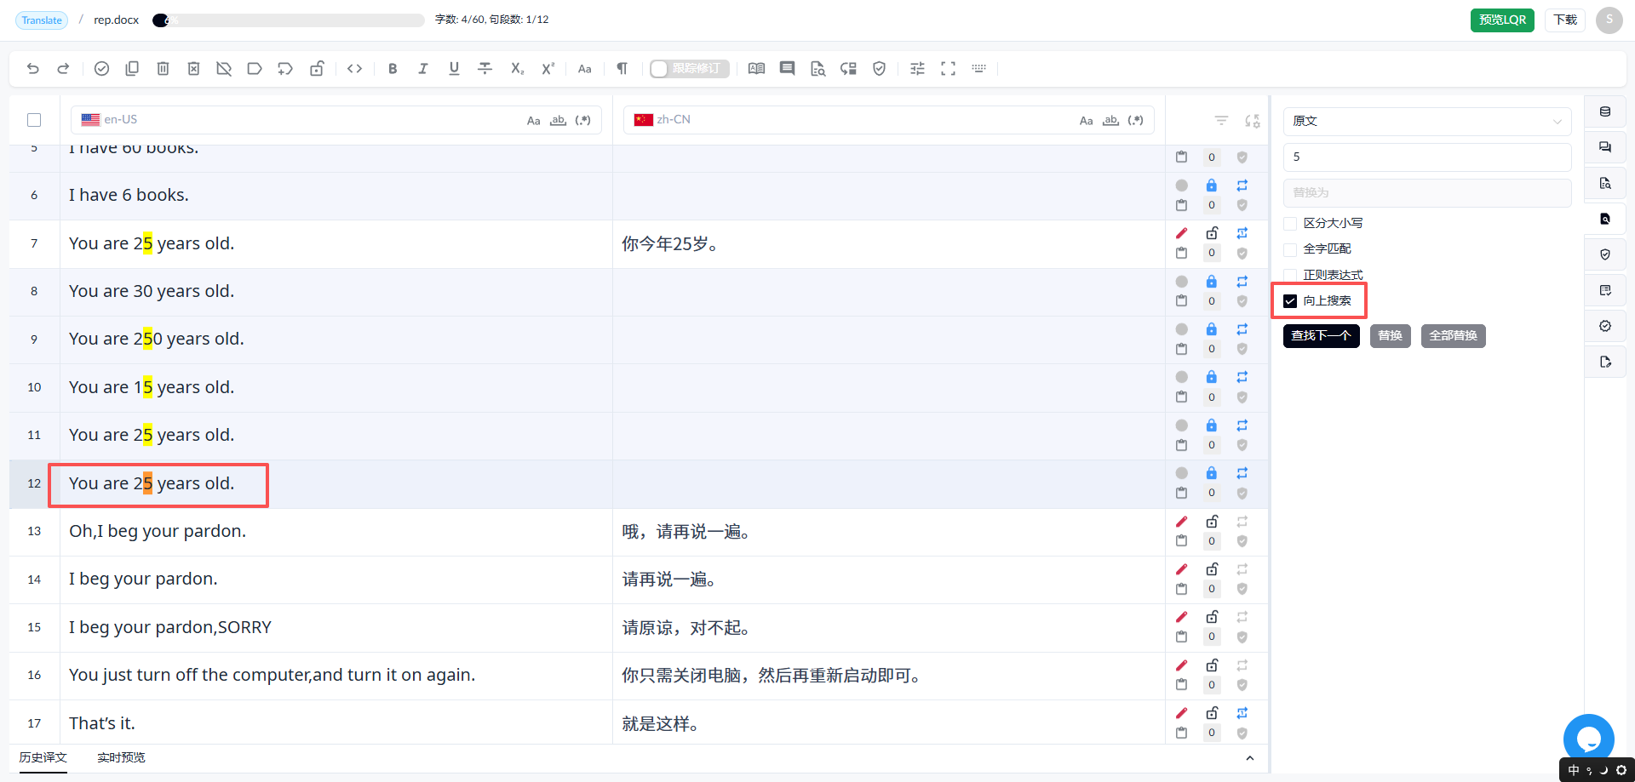Click the translation progress bar

pyautogui.click(x=288, y=20)
